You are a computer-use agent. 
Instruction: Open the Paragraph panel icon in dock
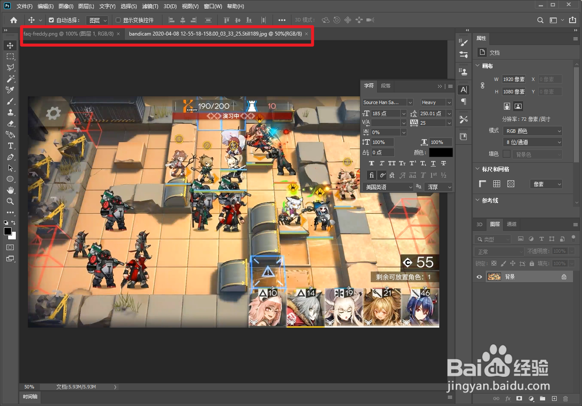click(x=463, y=101)
